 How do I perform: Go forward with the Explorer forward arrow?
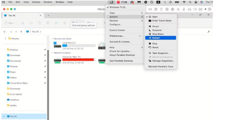tap(11, 32)
